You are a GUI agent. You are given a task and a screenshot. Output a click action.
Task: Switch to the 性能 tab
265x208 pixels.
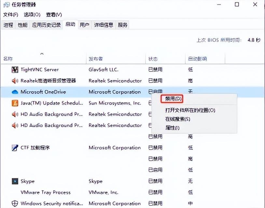tap(22, 25)
